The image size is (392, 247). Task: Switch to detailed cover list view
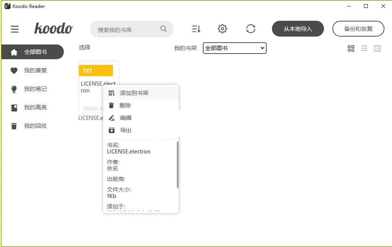[377, 48]
